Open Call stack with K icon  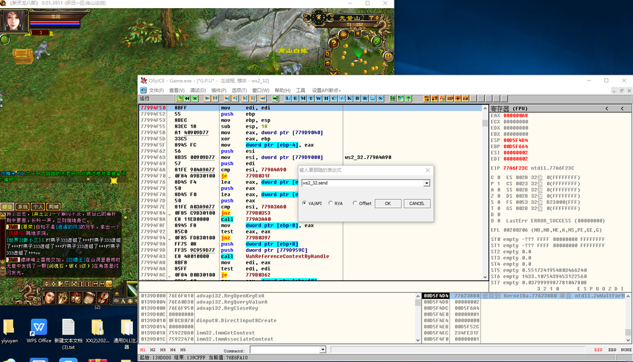pyautogui.click(x=349, y=98)
